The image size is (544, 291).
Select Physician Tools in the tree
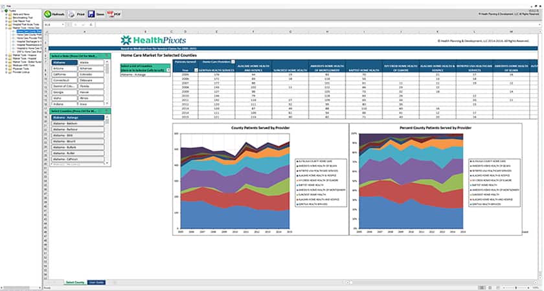(21, 69)
